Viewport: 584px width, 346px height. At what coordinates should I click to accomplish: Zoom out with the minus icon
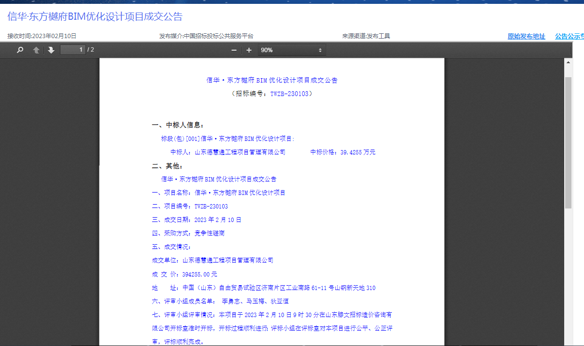(x=233, y=49)
